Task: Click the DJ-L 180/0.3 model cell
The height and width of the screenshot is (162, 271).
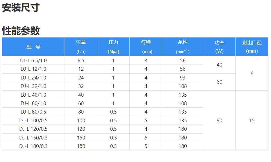Action: tap(33, 146)
